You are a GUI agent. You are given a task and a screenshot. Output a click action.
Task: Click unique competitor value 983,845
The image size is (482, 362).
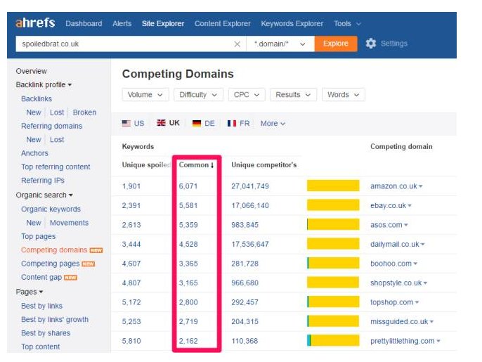(245, 225)
